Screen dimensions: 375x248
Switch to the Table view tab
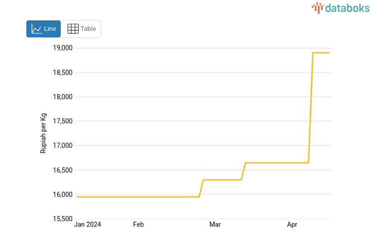click(81, 29)
